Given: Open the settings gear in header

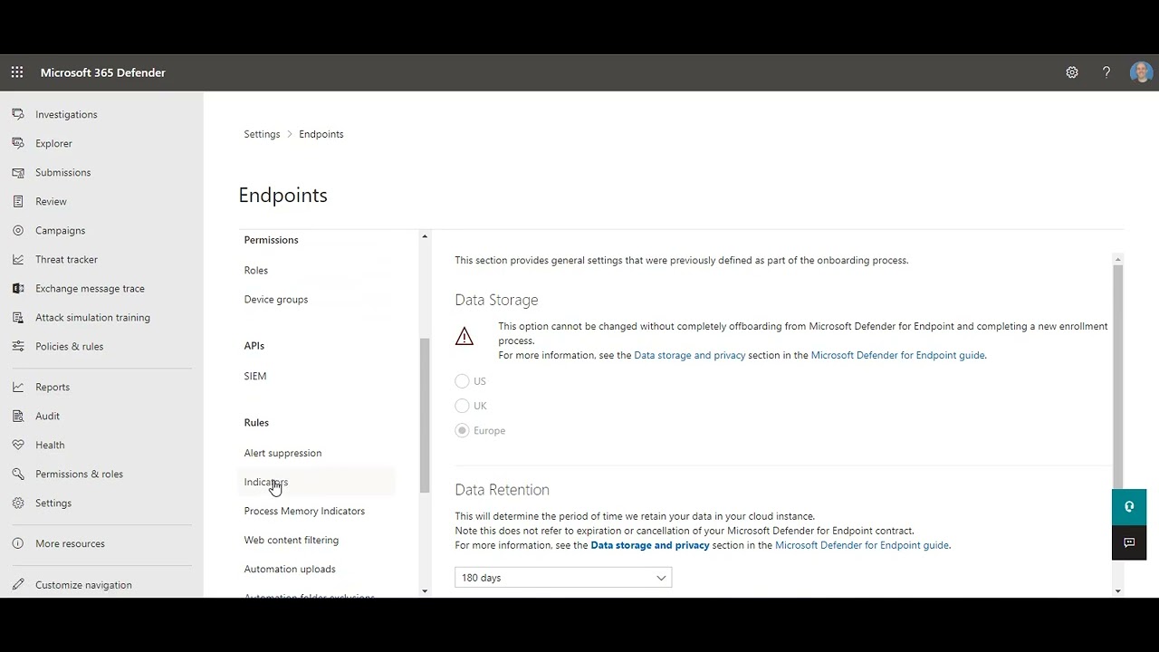Looking at the screenshot, I should 1072,72.
